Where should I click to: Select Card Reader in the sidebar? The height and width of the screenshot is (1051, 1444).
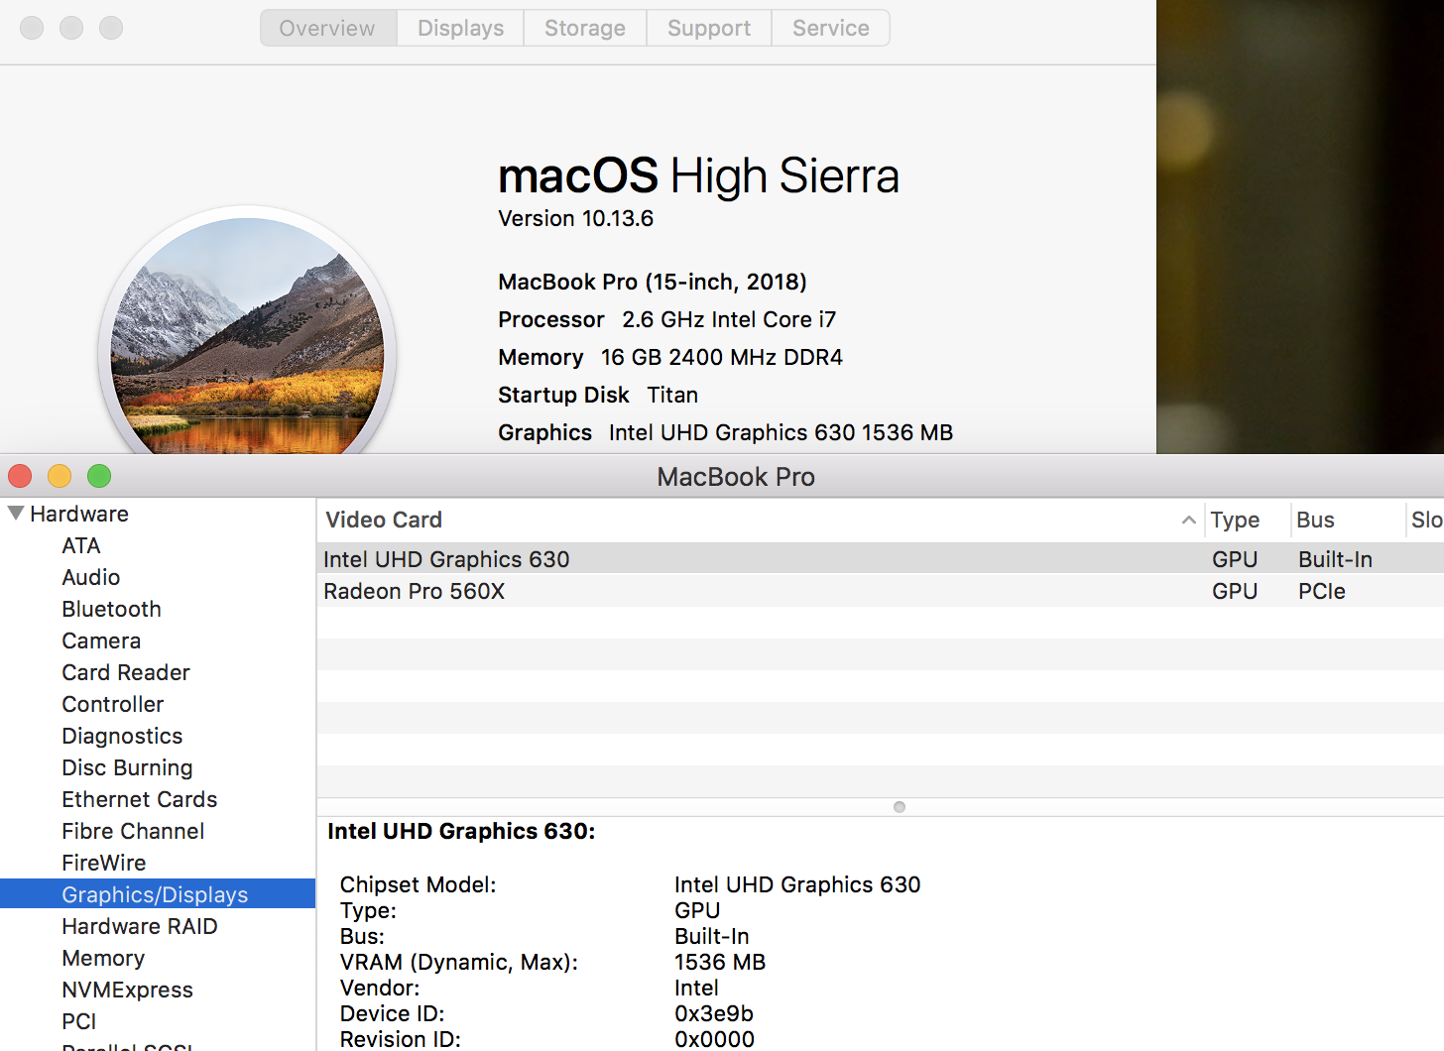[x=126, y=672]
